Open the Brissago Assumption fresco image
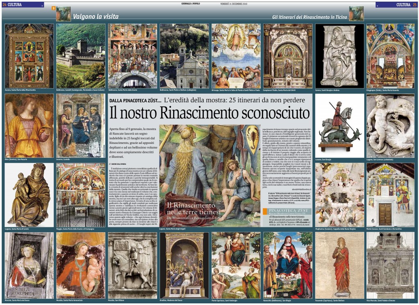Screen dimensions: 419x305 (236, 56)
